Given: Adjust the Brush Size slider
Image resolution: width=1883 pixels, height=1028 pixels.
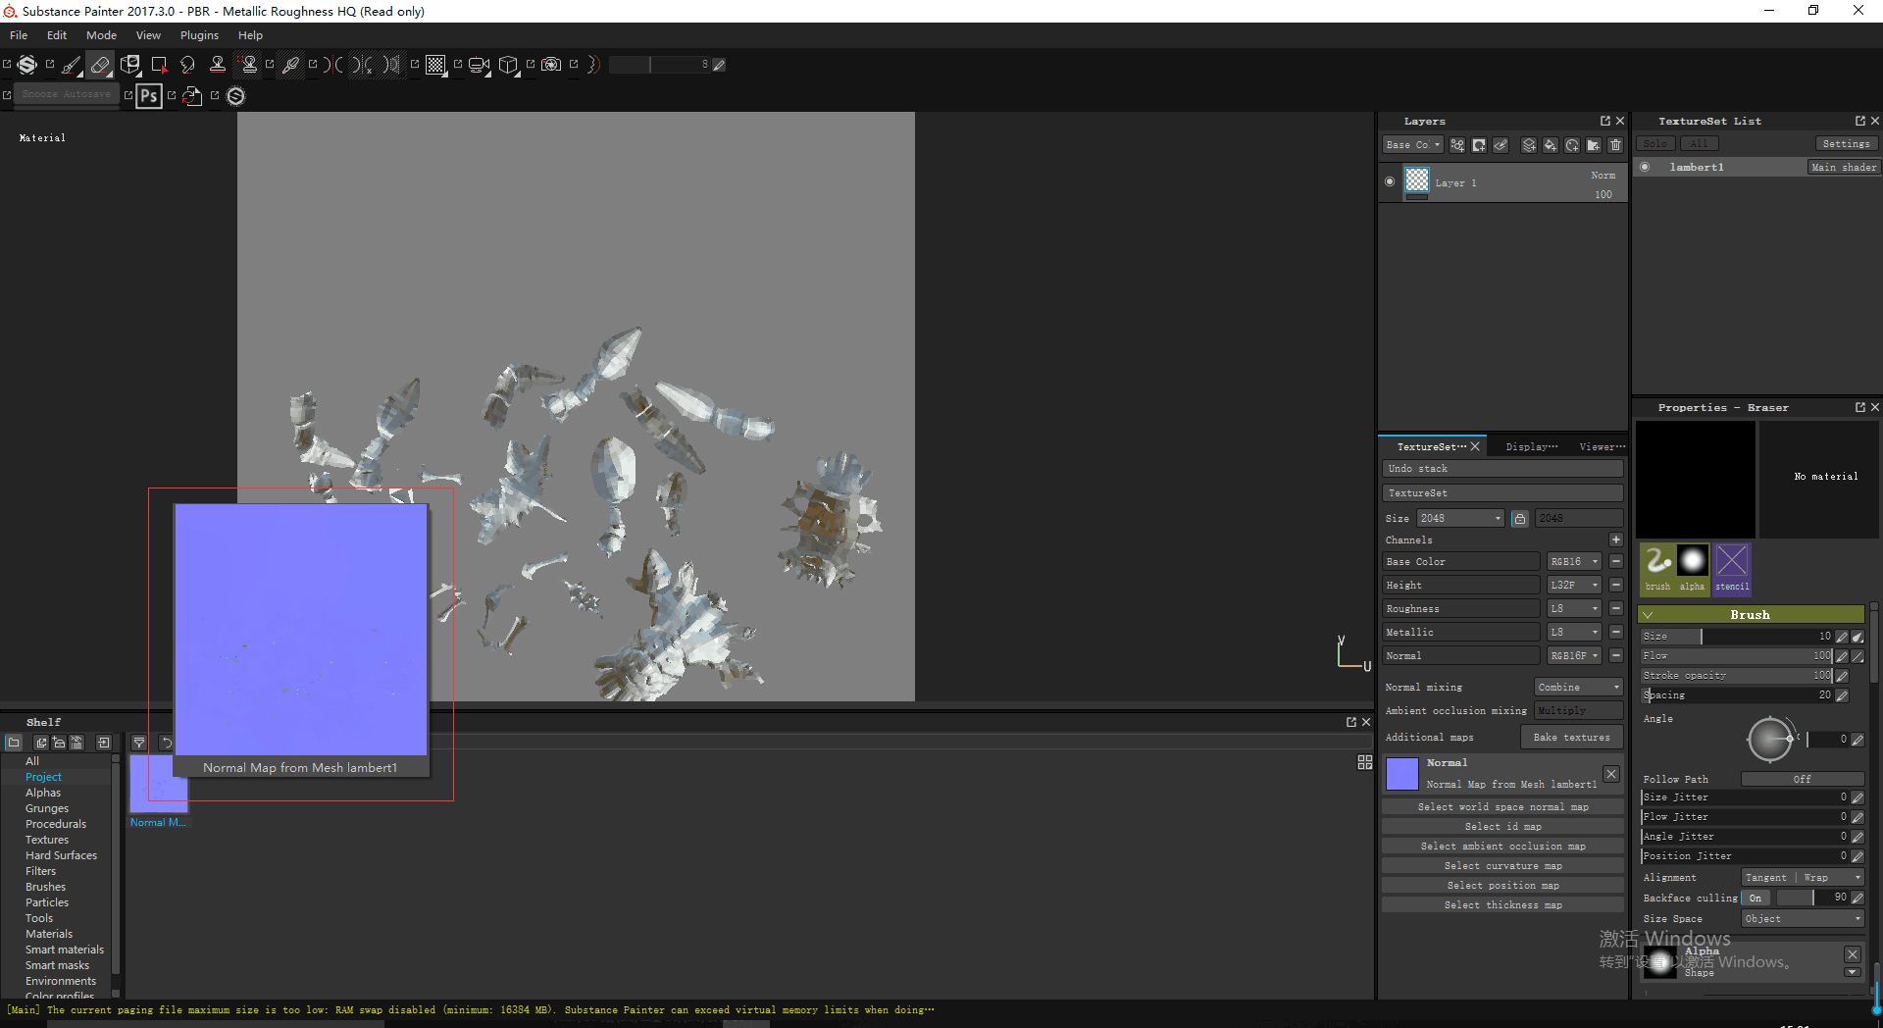Looking at the screenshot, I should pyautogui.click(x=1736, y=637).
